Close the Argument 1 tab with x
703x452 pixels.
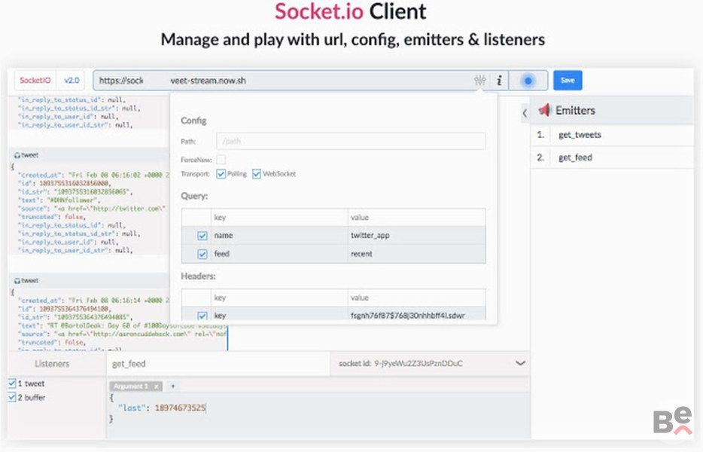(156, 386)
